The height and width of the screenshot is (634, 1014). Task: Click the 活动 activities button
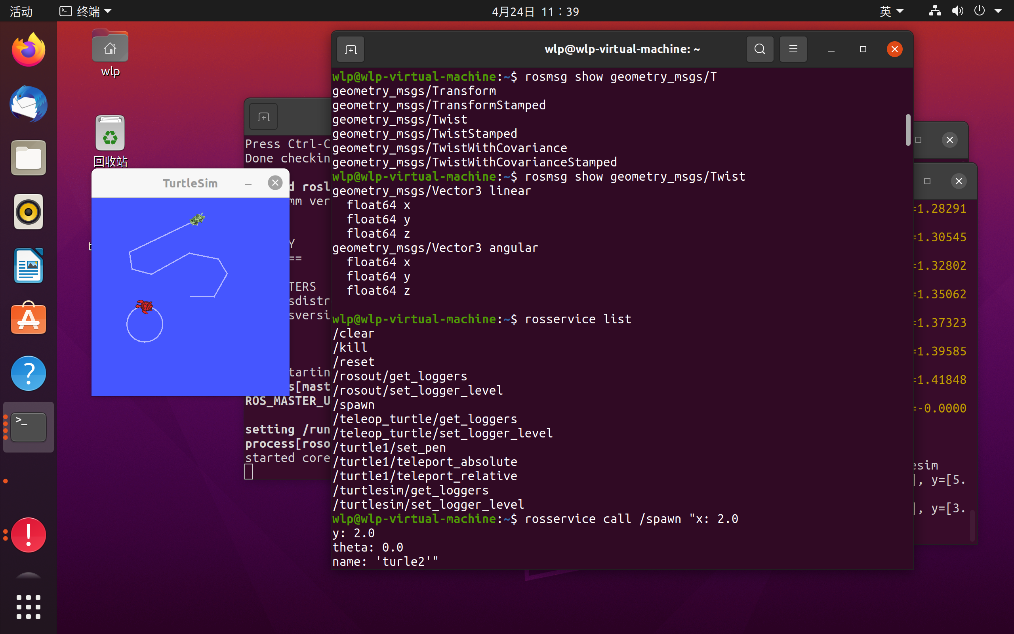pos(21,11)
